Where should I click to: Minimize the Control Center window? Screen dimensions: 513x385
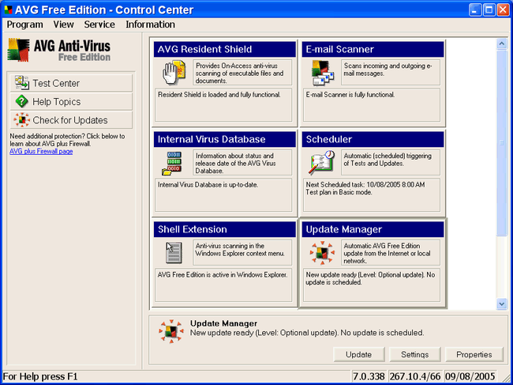coord(475,9)
